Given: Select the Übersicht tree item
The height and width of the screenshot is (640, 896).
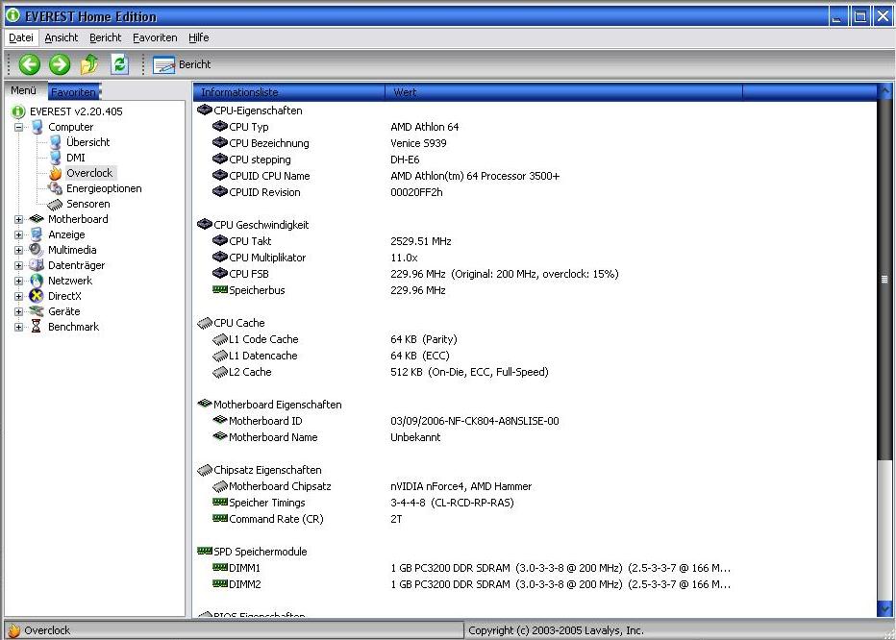Looking at the screenshot, I should click(x=88, y=142).
